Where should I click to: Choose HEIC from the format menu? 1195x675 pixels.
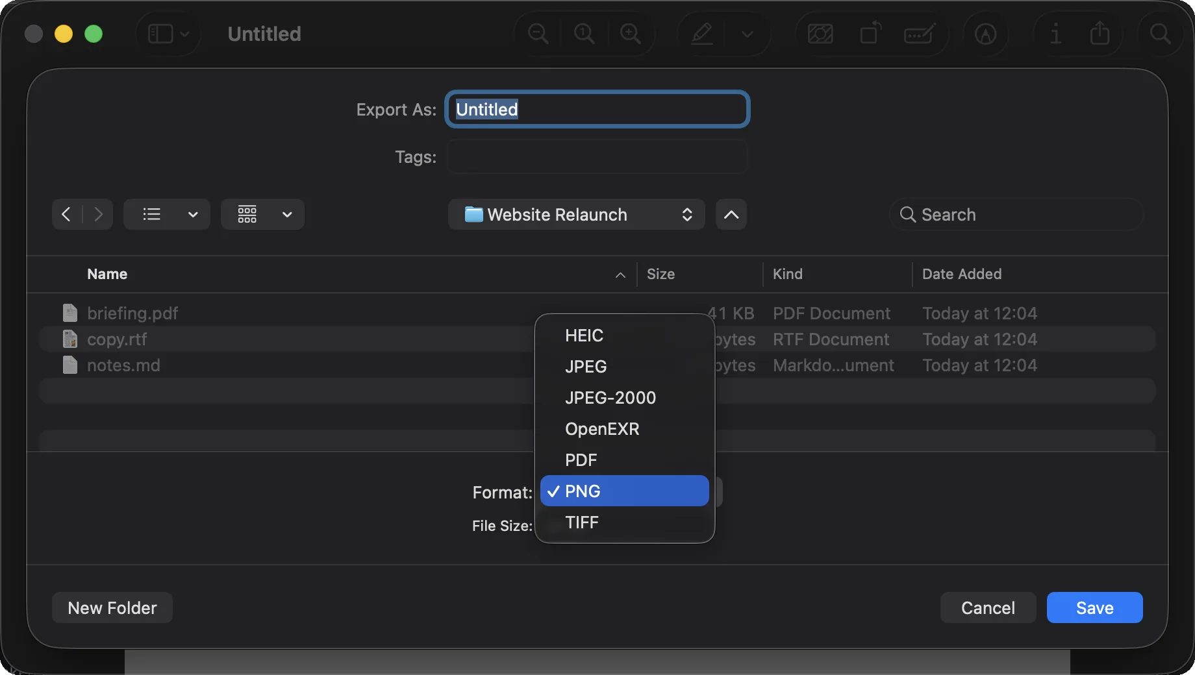point(625,335)
